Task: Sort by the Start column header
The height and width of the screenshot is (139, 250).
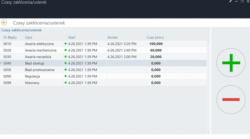Action: tap(72, 37)
